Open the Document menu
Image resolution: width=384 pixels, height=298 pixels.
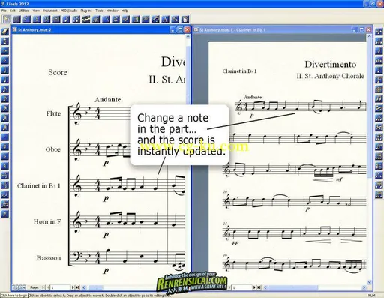tap(50, 11)
